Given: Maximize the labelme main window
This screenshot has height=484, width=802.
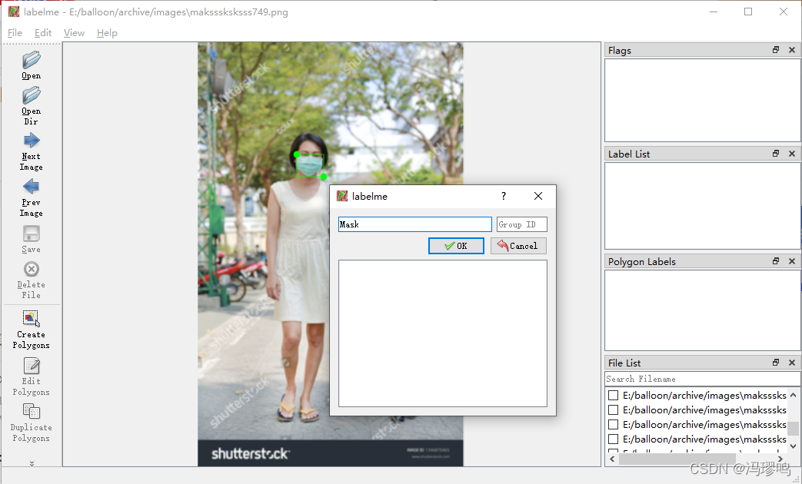Looking at the screenshot, I should coord(748,12).
